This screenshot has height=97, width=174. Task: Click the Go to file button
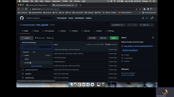pos(92,38)
